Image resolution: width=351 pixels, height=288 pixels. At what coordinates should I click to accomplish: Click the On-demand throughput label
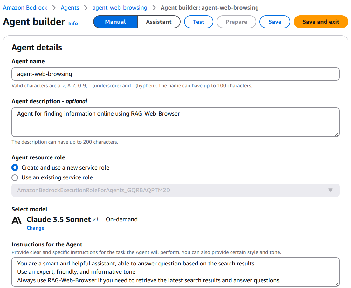click(x=121, y=219)
